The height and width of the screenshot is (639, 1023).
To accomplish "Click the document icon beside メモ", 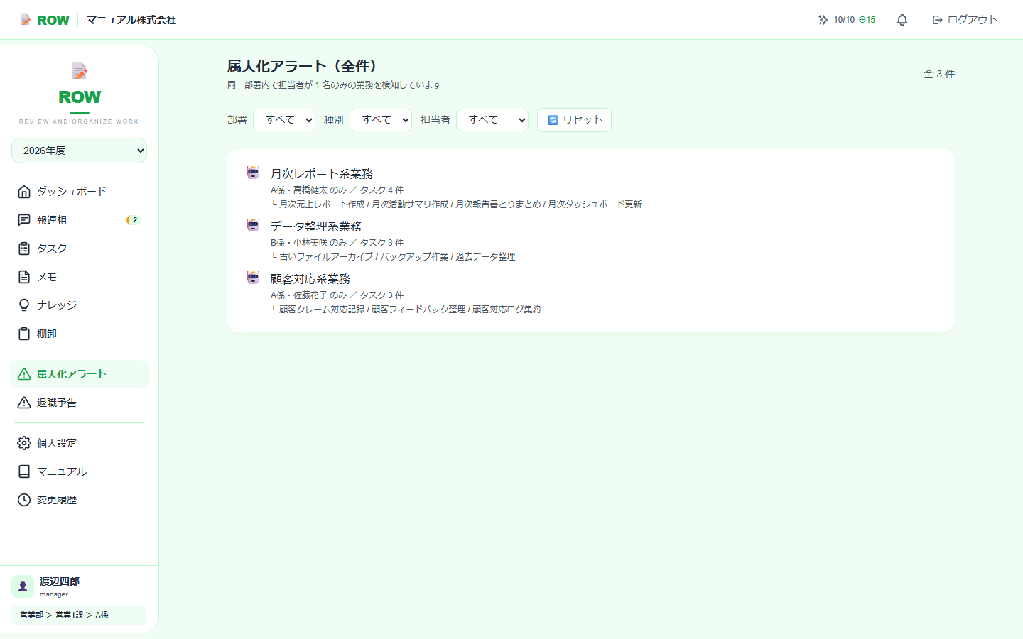I will click(x=24, y=277).
